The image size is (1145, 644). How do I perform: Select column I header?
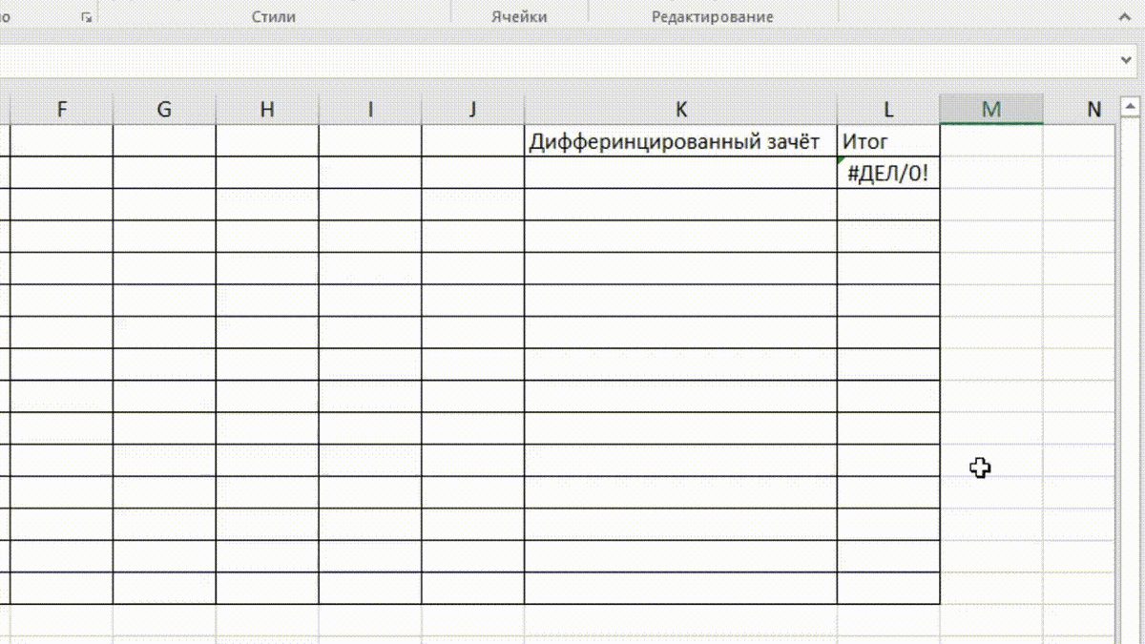point(370,110)
